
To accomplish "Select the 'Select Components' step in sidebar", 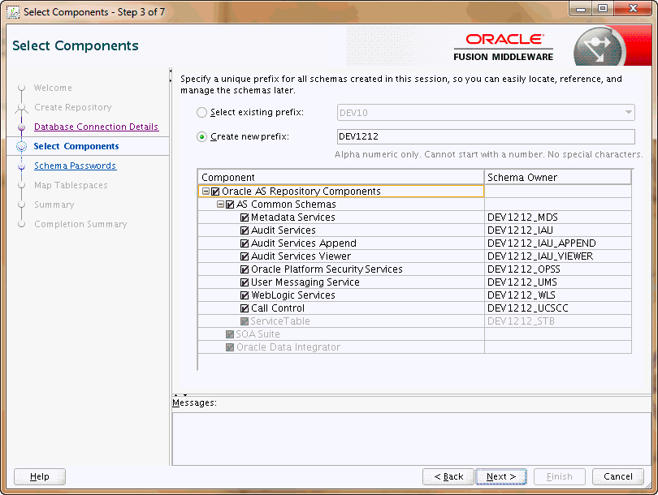I will pos(76,146).
